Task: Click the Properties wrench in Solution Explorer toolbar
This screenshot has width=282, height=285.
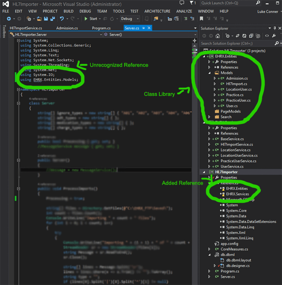Action: [x=274, y=36]
